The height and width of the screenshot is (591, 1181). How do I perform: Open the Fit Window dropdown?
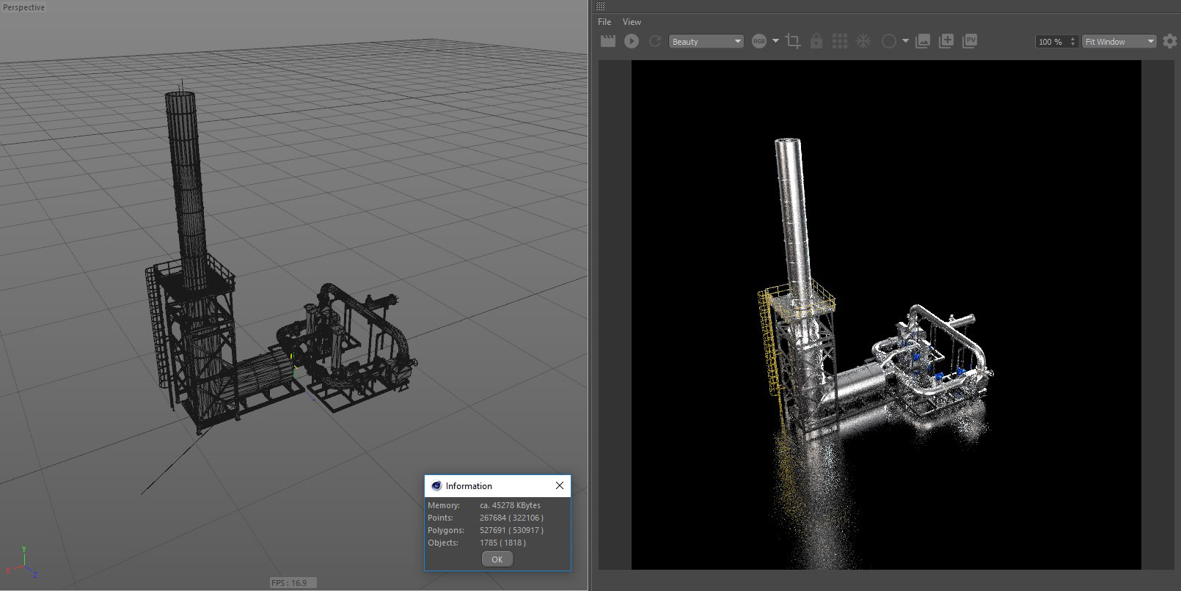point(1119,42)
